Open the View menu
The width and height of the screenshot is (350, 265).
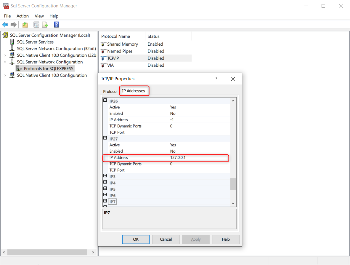(x=39, y=16)
